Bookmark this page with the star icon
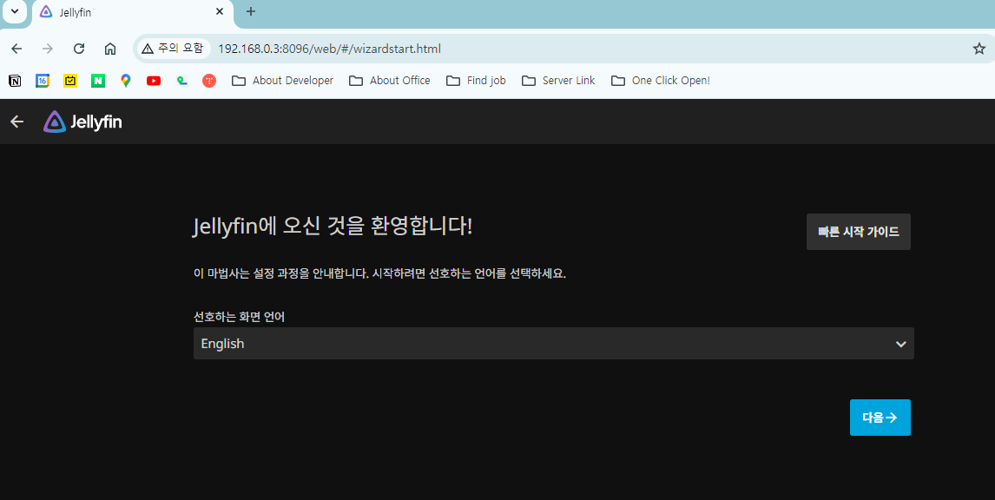The width and height of the screenshot is (995, 500). tap(979, 49)
